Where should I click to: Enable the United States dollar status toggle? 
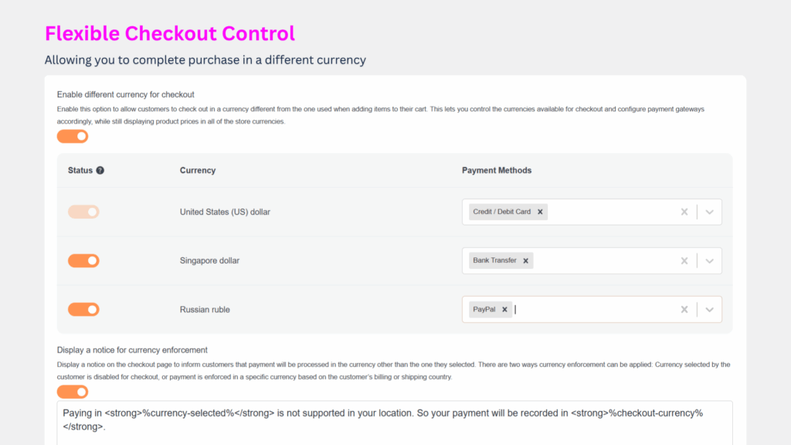[83, 211]
